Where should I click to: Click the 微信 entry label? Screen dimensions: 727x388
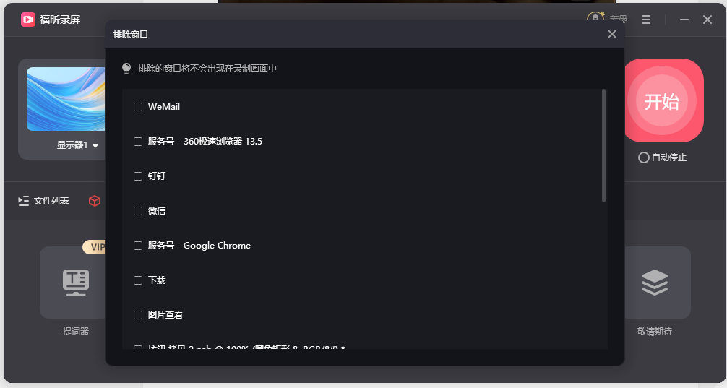pos(157,212)
